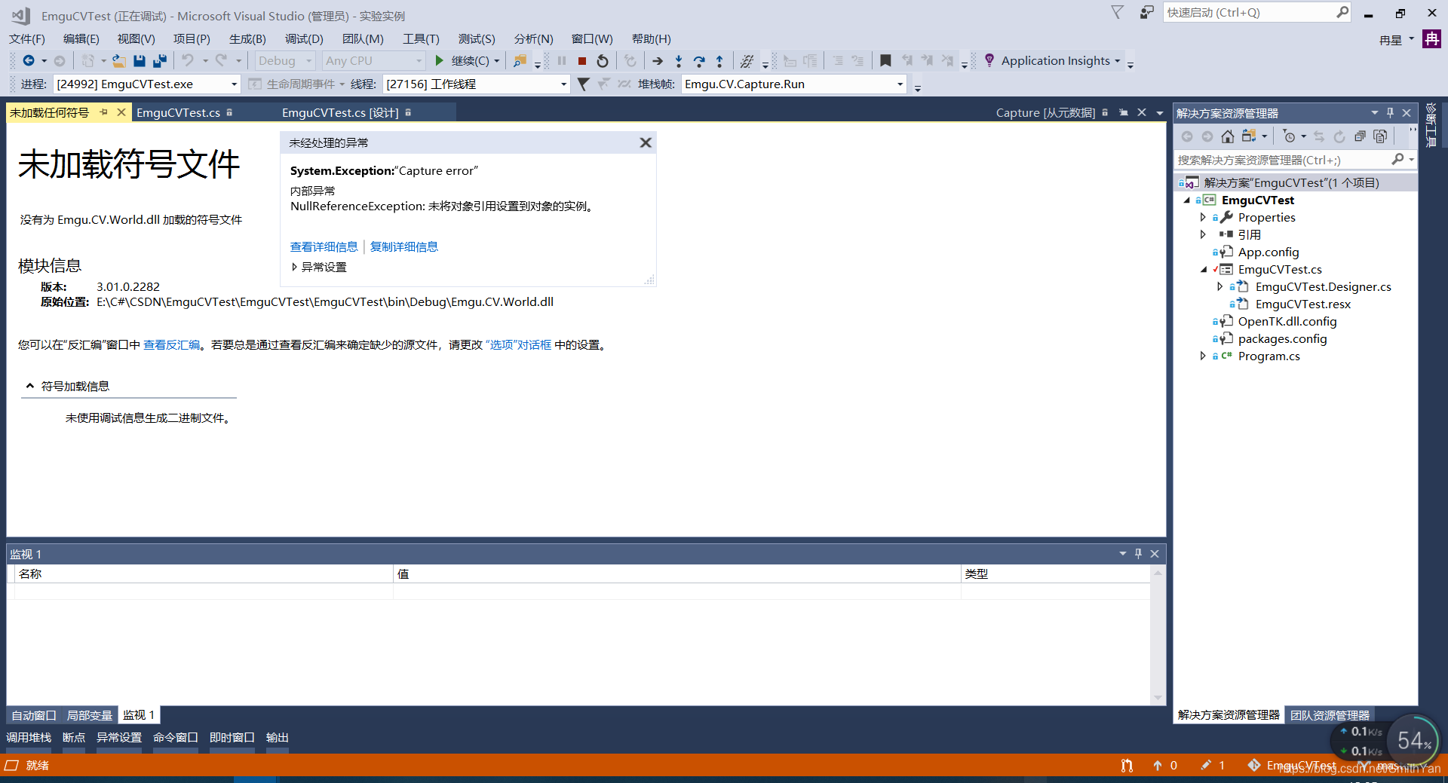Viewport: 1448px width, 783px height.
Task: Click the Home icon in Solution Explorer
Action: (x=1228, y=136)
